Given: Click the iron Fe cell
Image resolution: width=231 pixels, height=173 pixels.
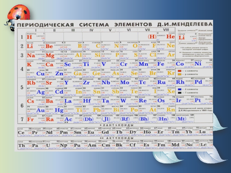Looking at the screenshot, I should (x=166, y=64).
